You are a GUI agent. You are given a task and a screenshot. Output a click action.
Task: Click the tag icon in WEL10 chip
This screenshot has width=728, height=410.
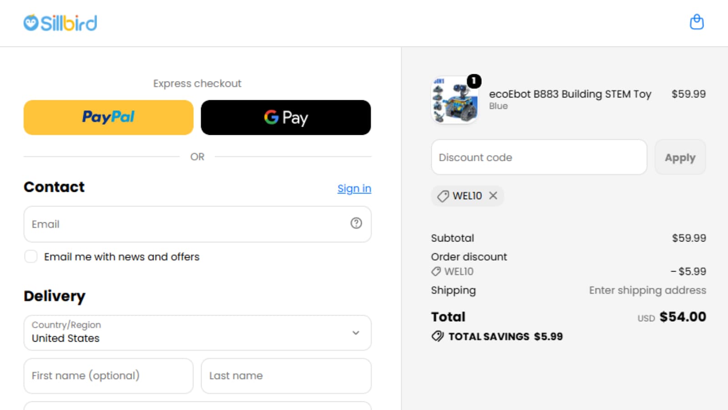click(443, 196)
